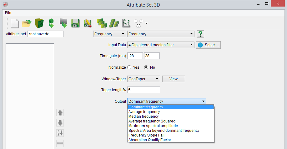
Task: Move attribute up with arrow icon
Action: tap(60, 112)
